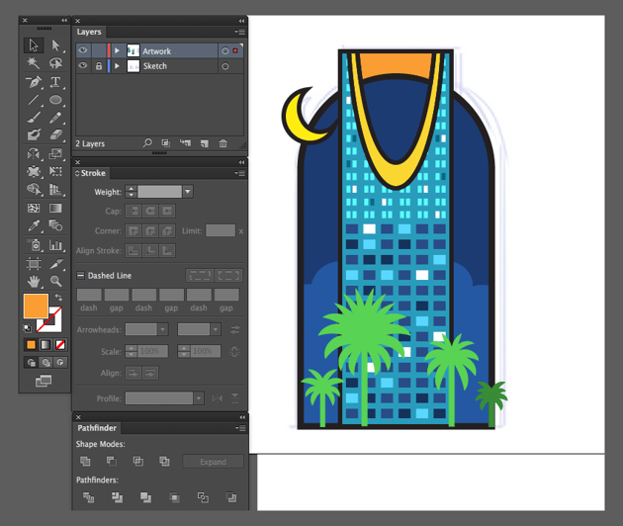Click the Default Fill and Stroke icon

click(27, 328)
